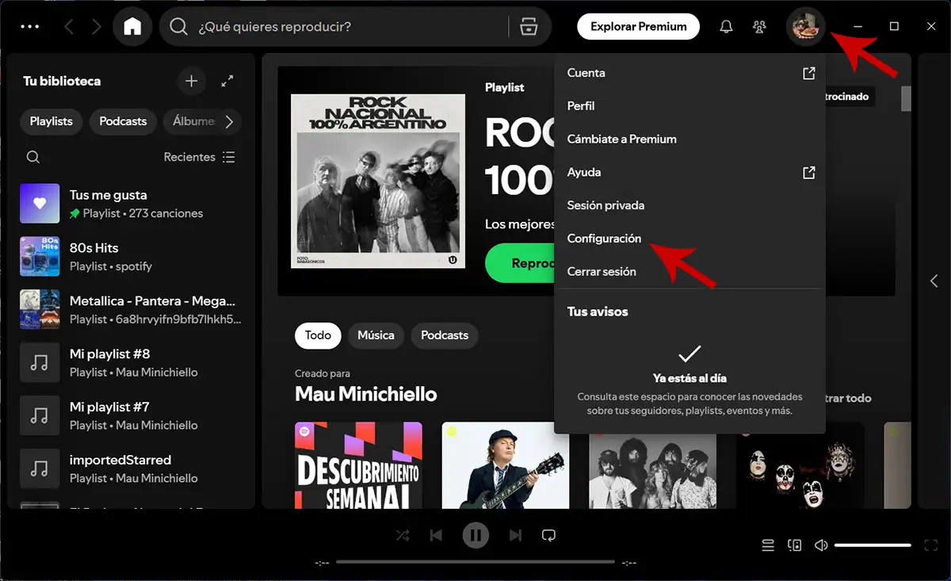The height and width of the screenshot is (581, 951).
Task: Enable repeat mode
Action: [x=548, y=535]
